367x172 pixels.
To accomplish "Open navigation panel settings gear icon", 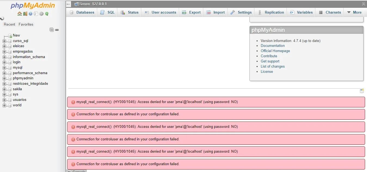I will coord(41,14).
